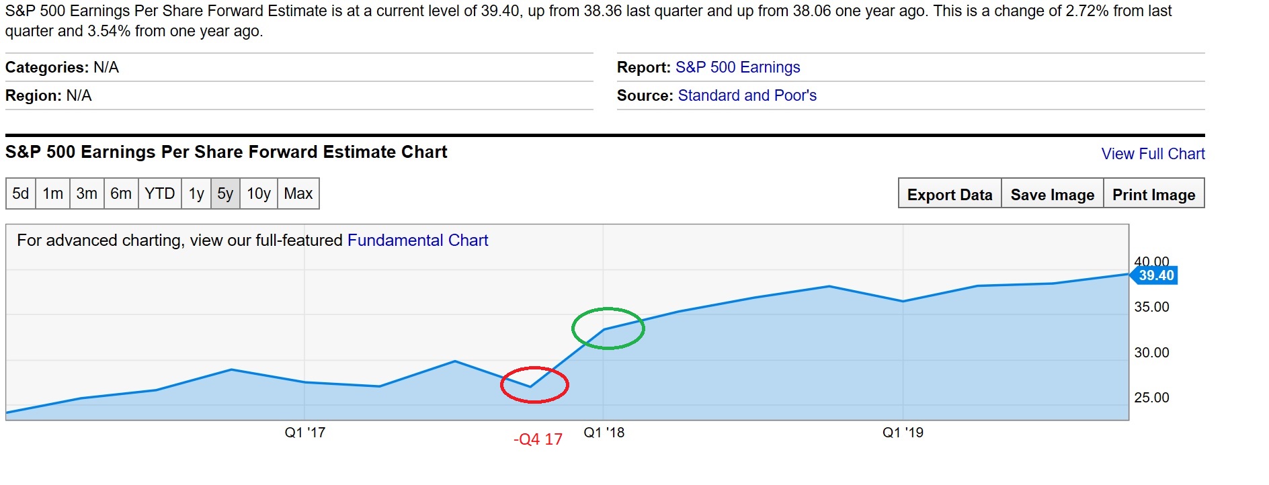Select the 5d time range

tap(21, 194)
